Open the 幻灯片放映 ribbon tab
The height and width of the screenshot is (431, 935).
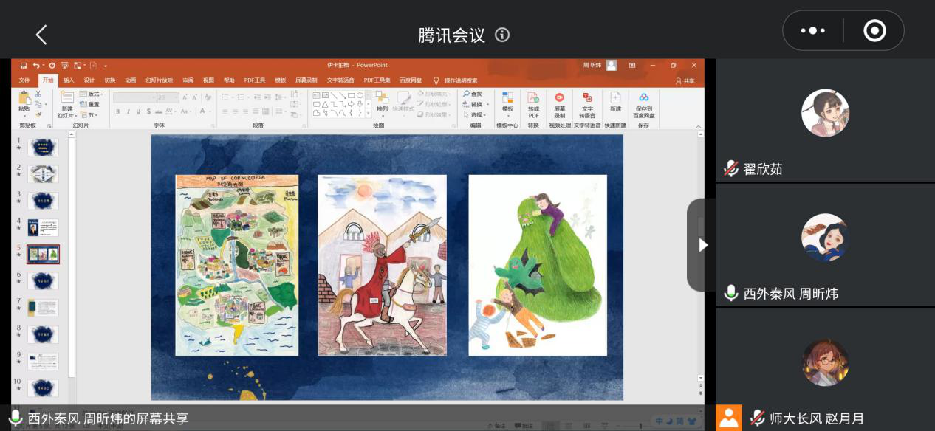point(159,80)
